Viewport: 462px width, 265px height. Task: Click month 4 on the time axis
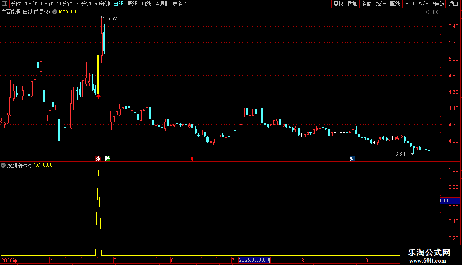click(51, 260)
